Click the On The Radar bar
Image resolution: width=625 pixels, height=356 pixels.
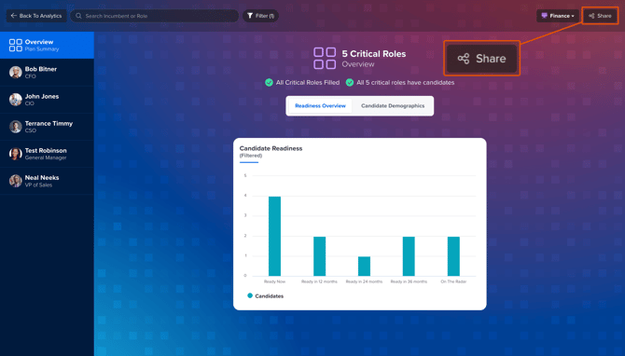click(453, 256)
